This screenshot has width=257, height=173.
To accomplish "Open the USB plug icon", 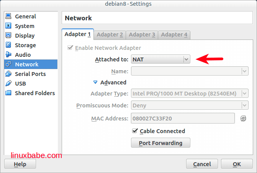I will [8, 84].
